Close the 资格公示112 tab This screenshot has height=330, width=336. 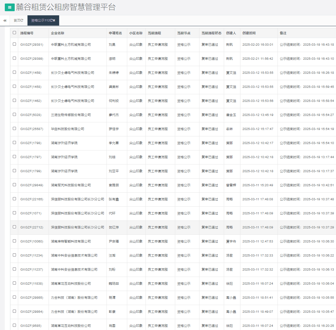click(54, 20)
